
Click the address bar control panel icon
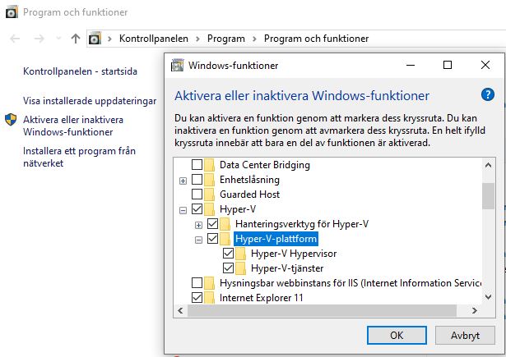95,39
